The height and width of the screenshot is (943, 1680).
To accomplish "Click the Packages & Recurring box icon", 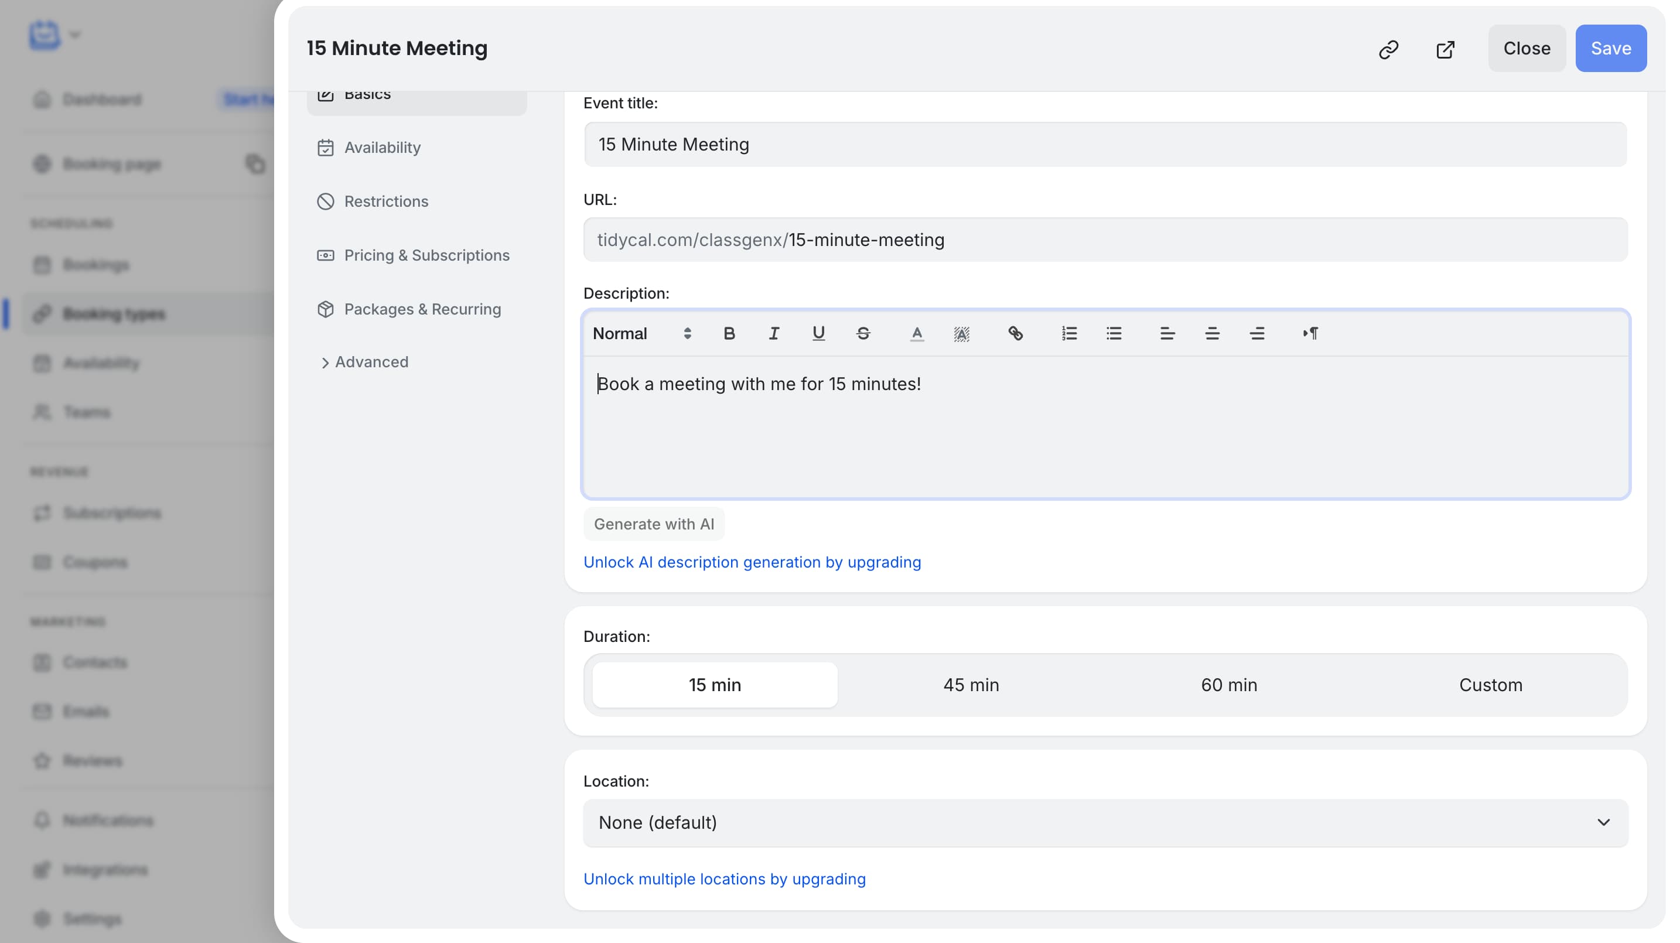I will (326, 309).
